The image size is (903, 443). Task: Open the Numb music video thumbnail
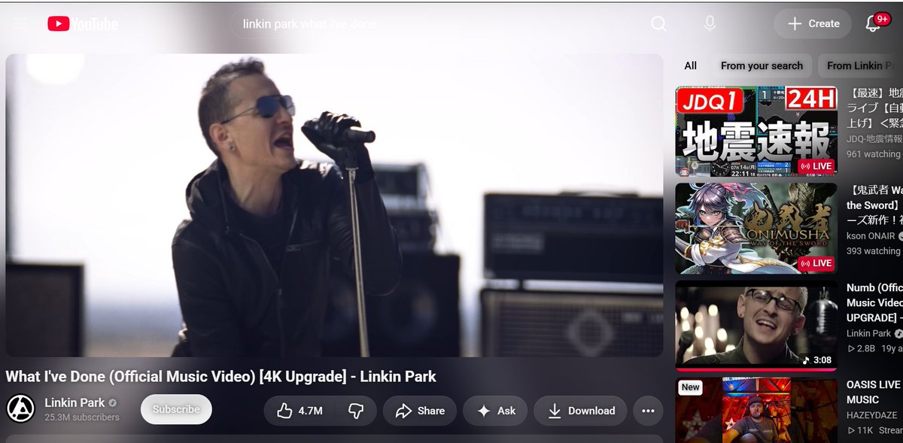click(756, 326)
